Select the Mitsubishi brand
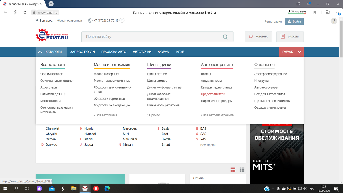343x193 pixels. (130, 139)
